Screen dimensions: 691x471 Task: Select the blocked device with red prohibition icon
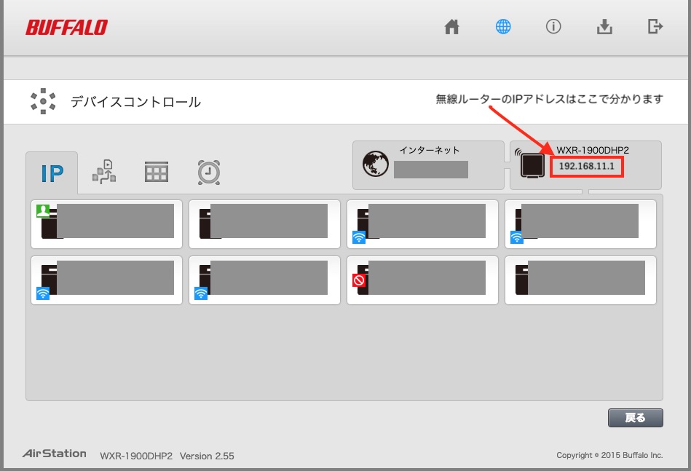pos(422,280)
